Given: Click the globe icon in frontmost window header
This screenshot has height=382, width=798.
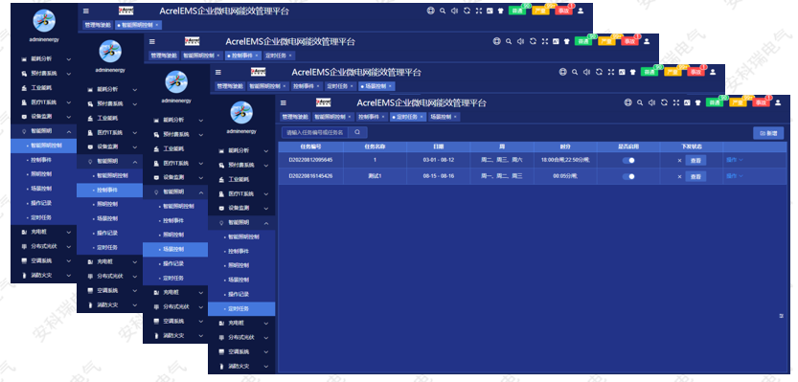Looking at the screenshot, I should tap(628, 102).
